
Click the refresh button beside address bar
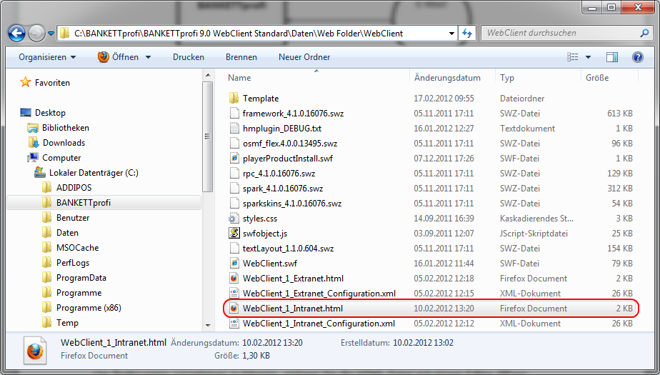467,34
